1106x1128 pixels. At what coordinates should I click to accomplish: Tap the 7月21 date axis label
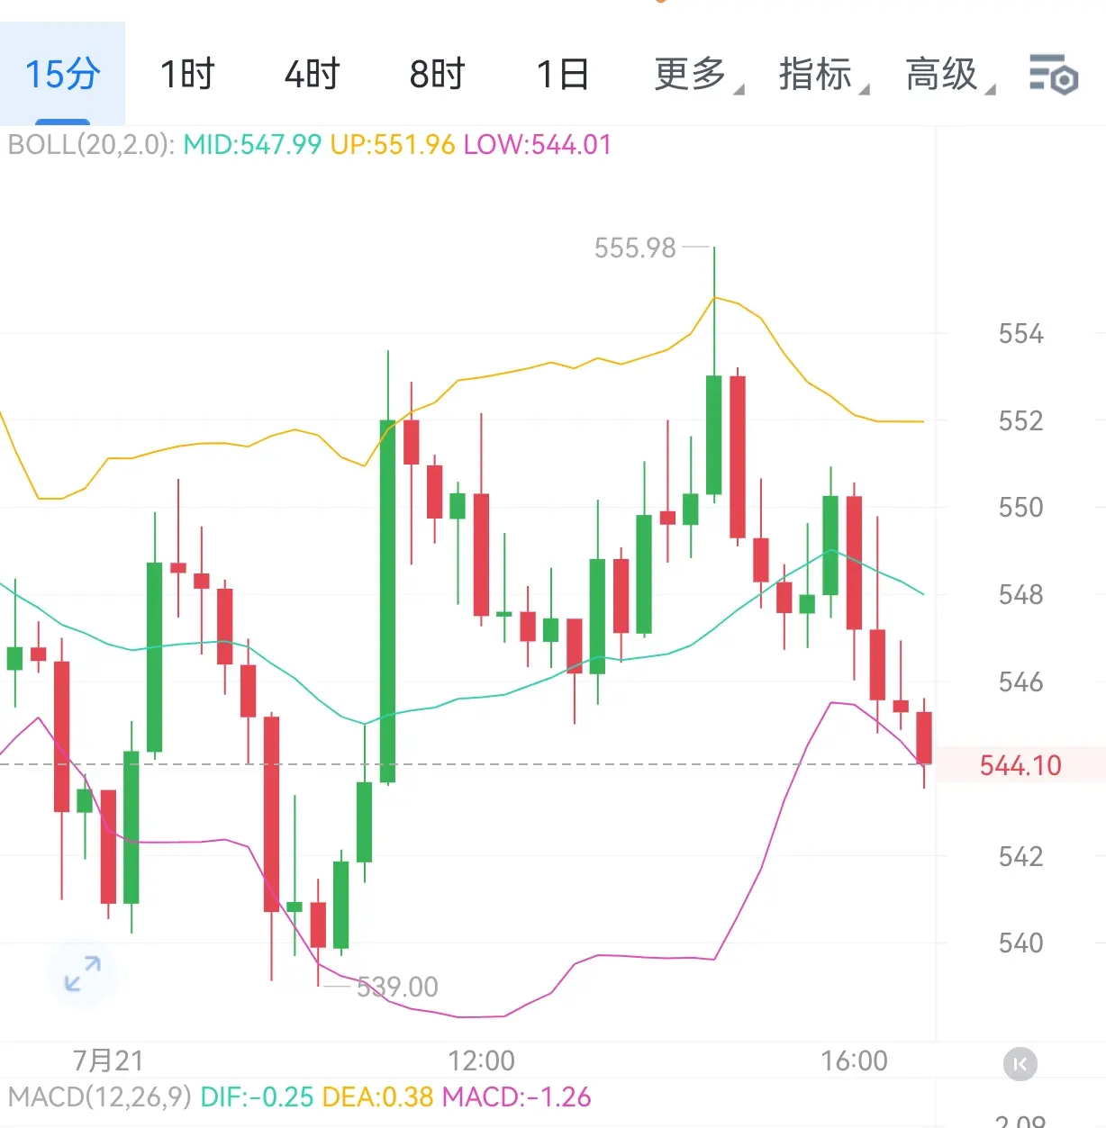[108, 1060]
